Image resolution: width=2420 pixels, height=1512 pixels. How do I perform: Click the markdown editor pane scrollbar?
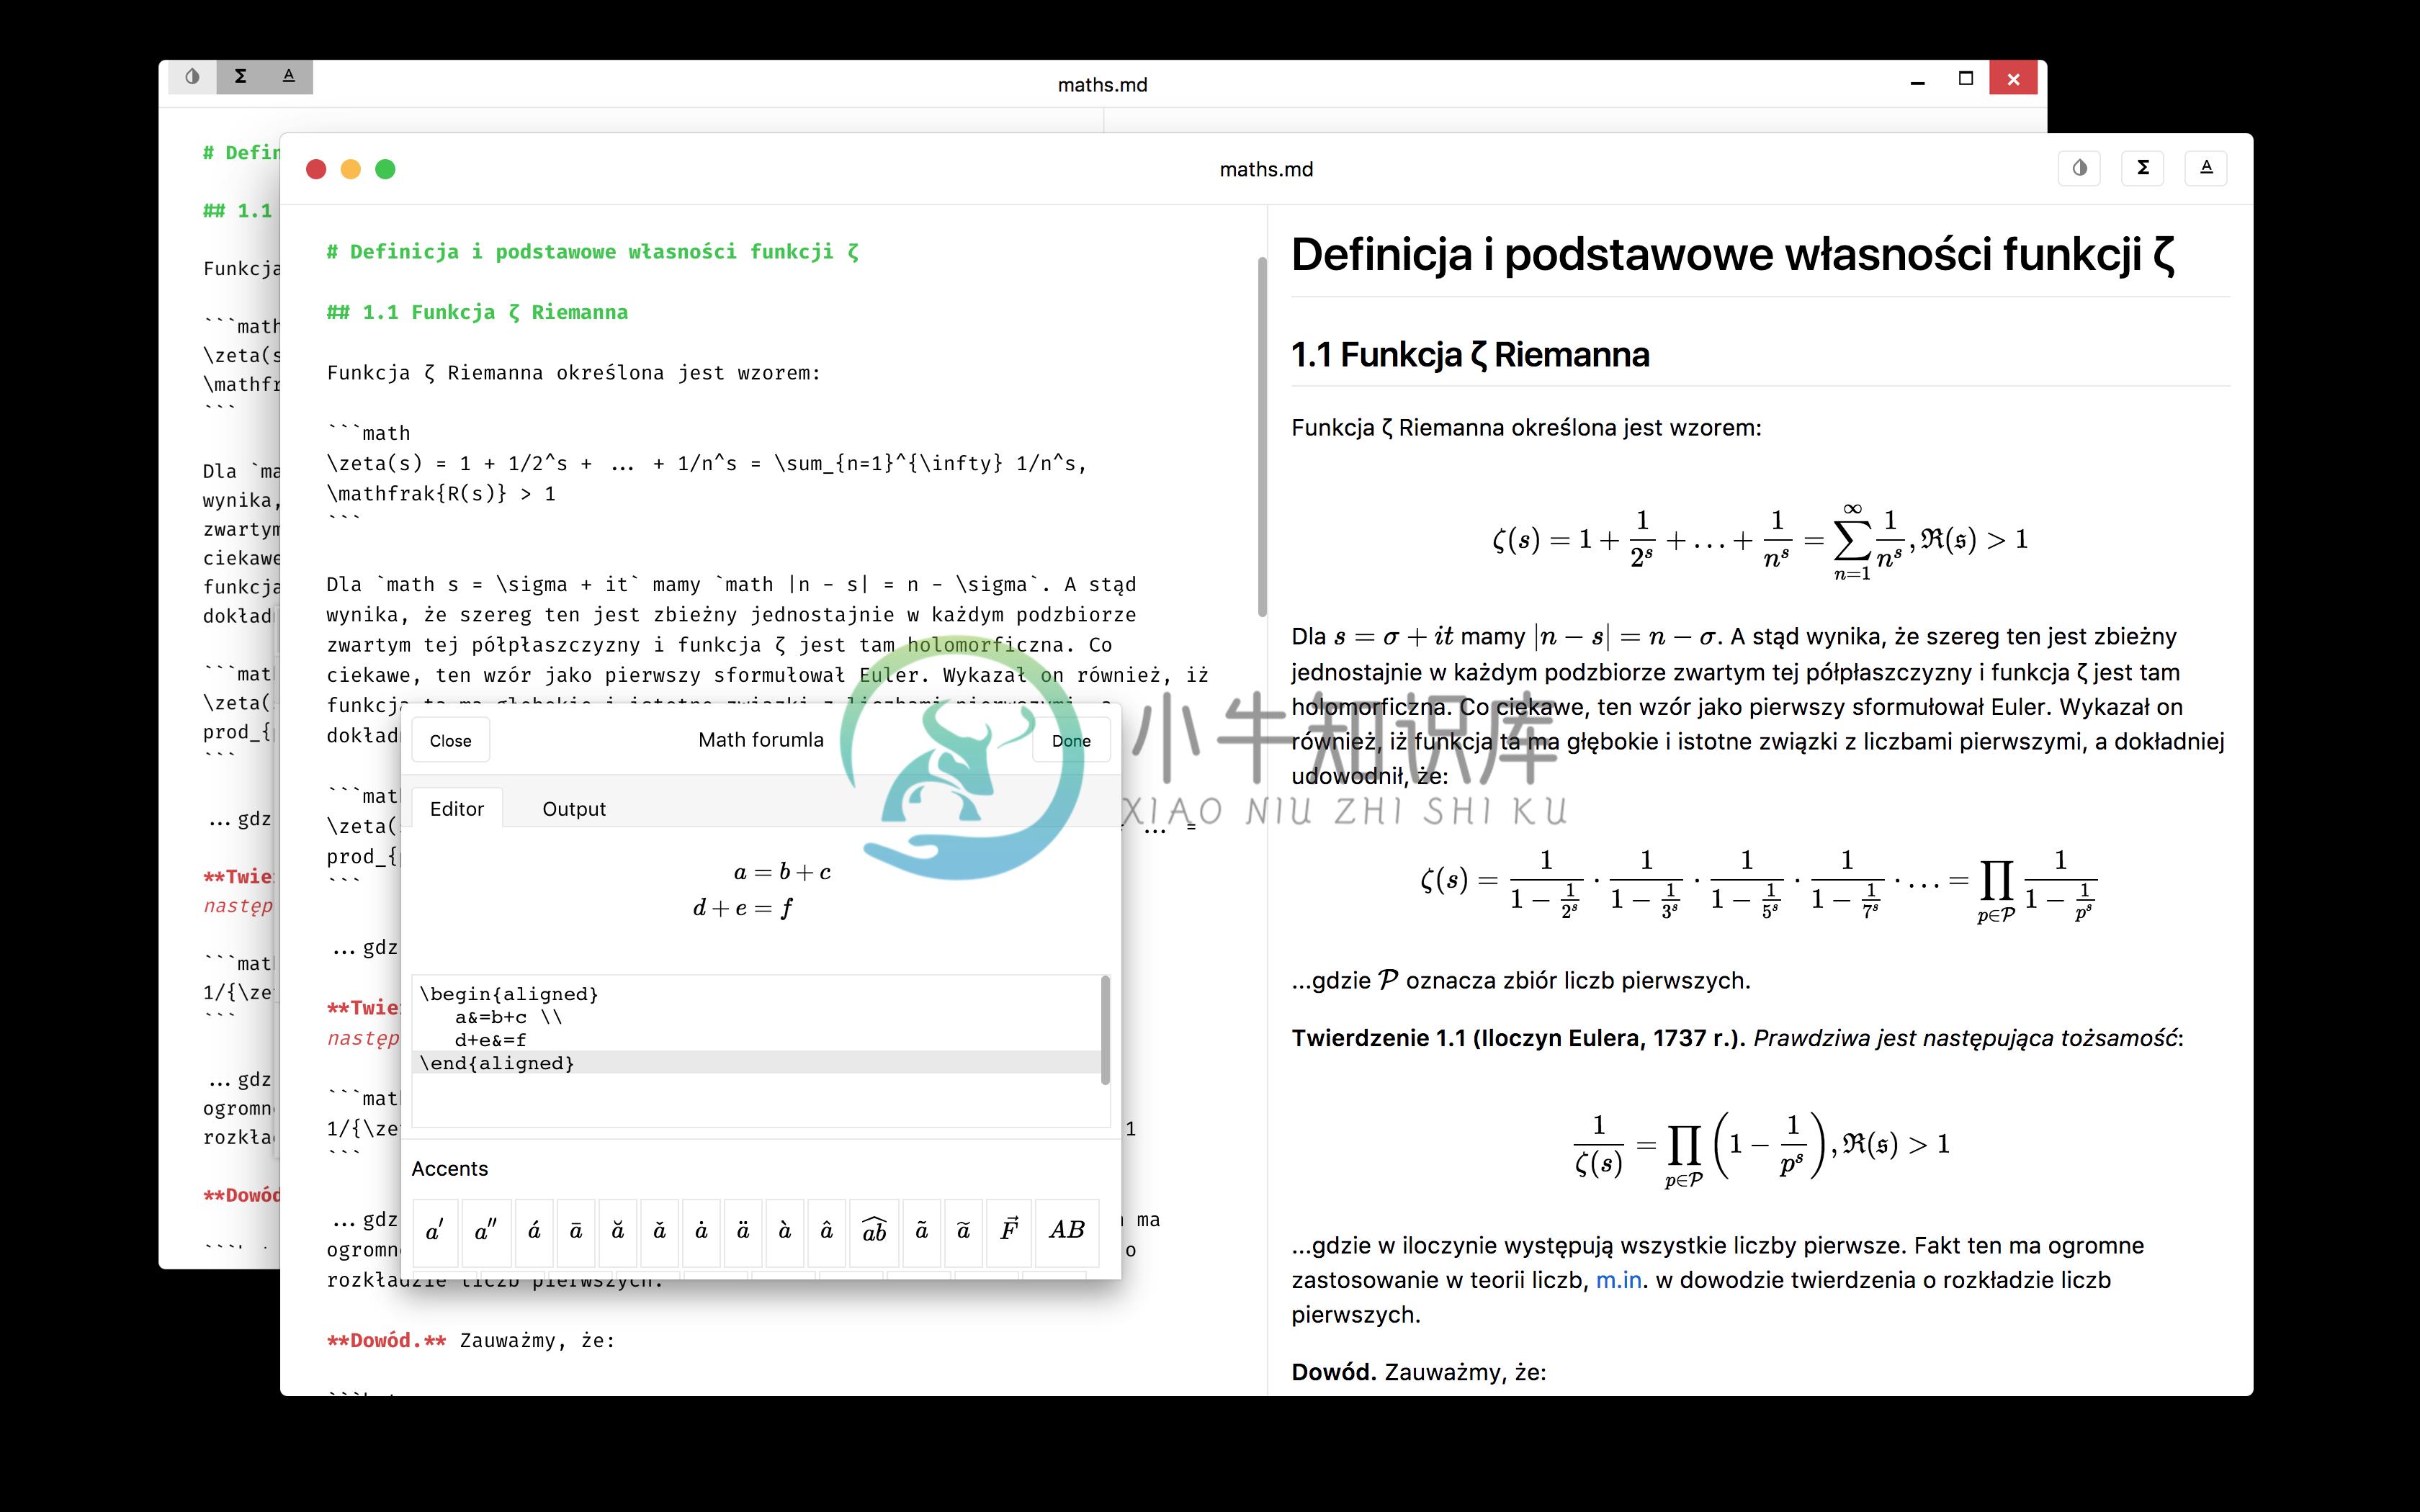coord(1262,437)
